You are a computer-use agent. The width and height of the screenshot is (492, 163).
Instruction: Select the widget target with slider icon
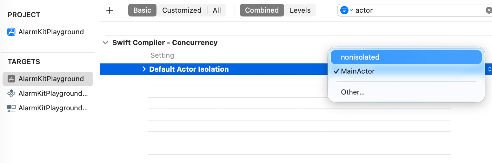tap(11, 108)
